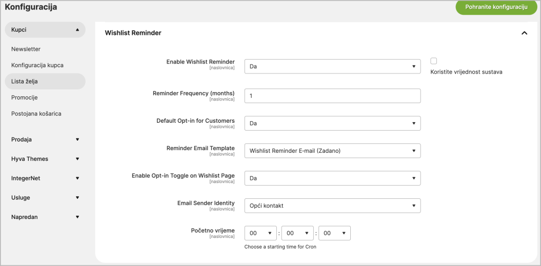Expand the Napredan sidebar group
541x266 pixels.
point(45,217)
